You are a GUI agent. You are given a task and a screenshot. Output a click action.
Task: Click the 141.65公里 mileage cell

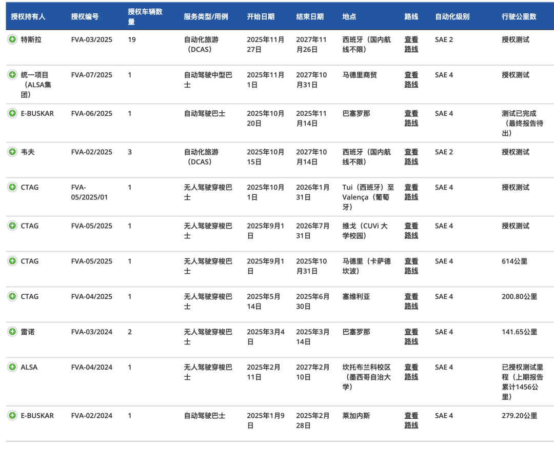[519, 332]
